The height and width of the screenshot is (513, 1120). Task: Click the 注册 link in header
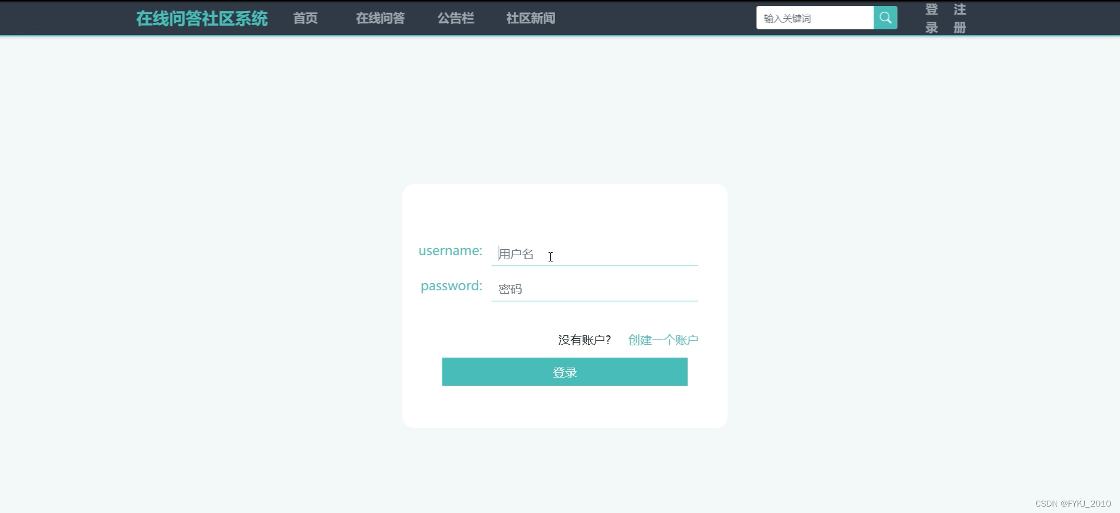[960, 18]
